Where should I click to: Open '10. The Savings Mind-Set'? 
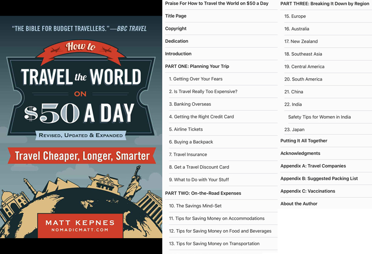223,206
